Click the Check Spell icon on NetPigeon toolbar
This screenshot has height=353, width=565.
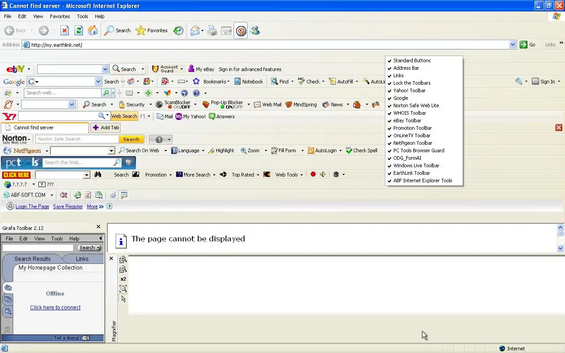(349, 150)
